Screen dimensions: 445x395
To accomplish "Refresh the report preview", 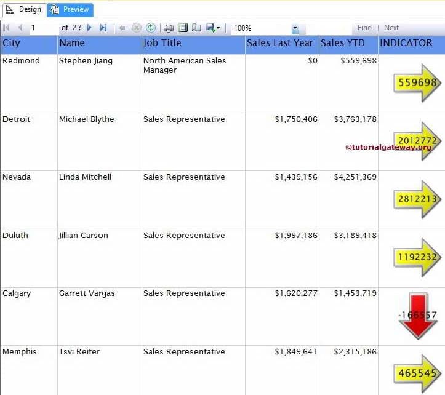I will tap(151, 28).
